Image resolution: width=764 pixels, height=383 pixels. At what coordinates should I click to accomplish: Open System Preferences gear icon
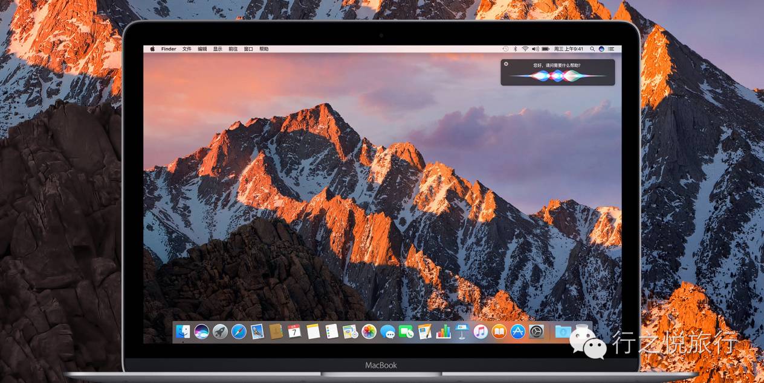coord(536,331)
